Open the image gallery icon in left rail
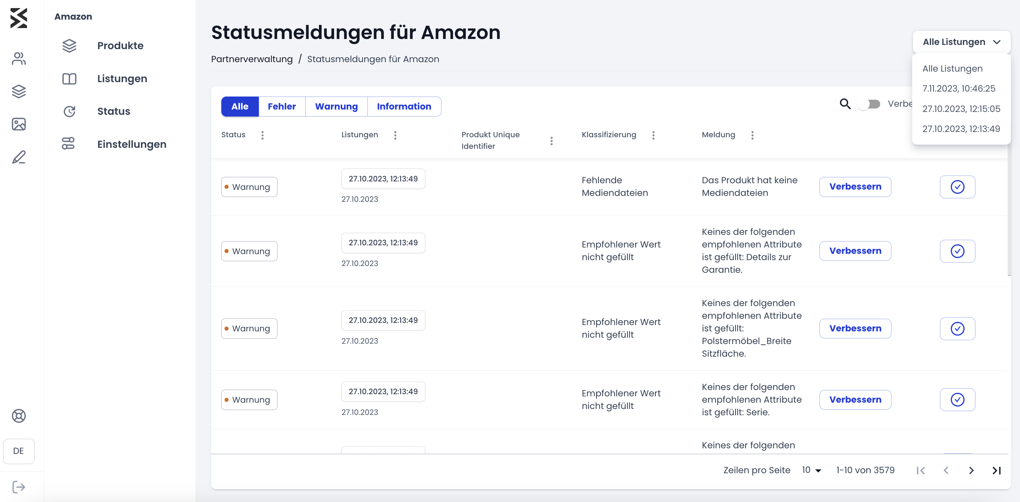This screenshot has height=502, width=1020. point(19,124)
